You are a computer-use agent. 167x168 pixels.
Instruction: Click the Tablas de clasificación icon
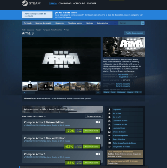109,143
